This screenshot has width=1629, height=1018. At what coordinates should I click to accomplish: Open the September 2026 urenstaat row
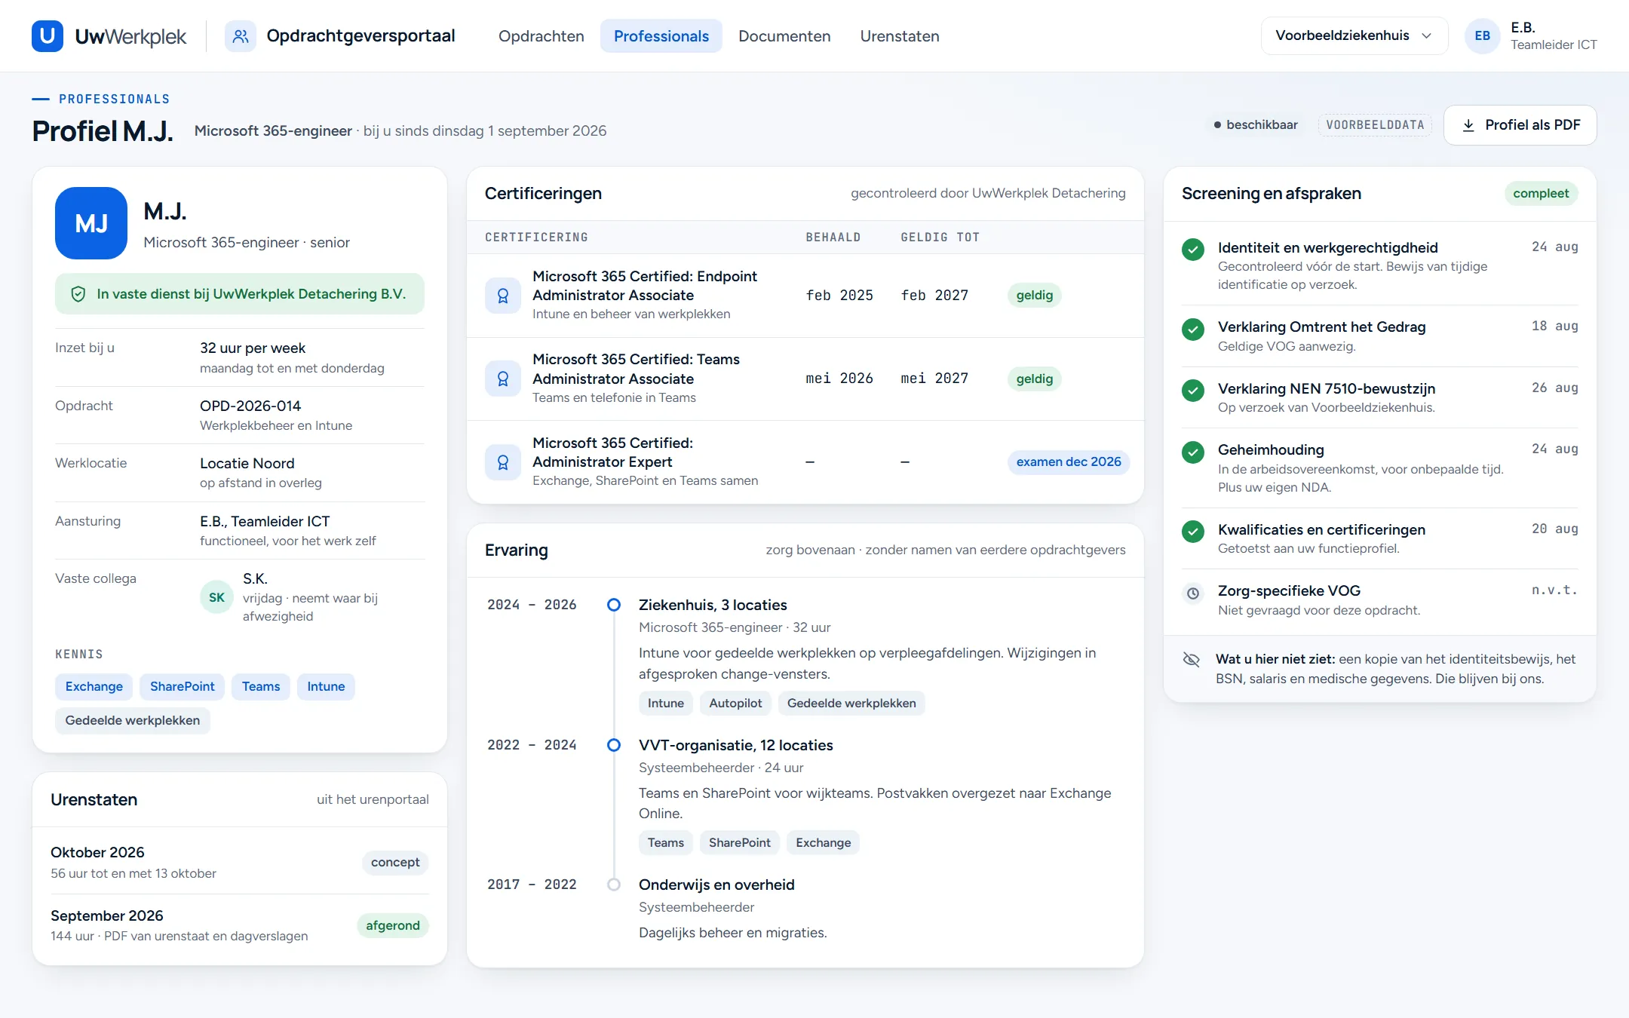click(x=240, y=925)
